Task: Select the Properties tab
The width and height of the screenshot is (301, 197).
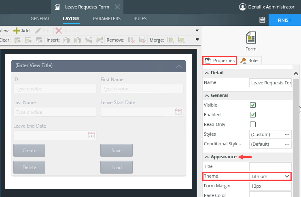Action: click(x=220, y=61)
